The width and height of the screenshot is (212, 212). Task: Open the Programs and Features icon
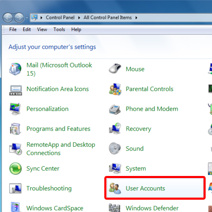click(15, 129)
